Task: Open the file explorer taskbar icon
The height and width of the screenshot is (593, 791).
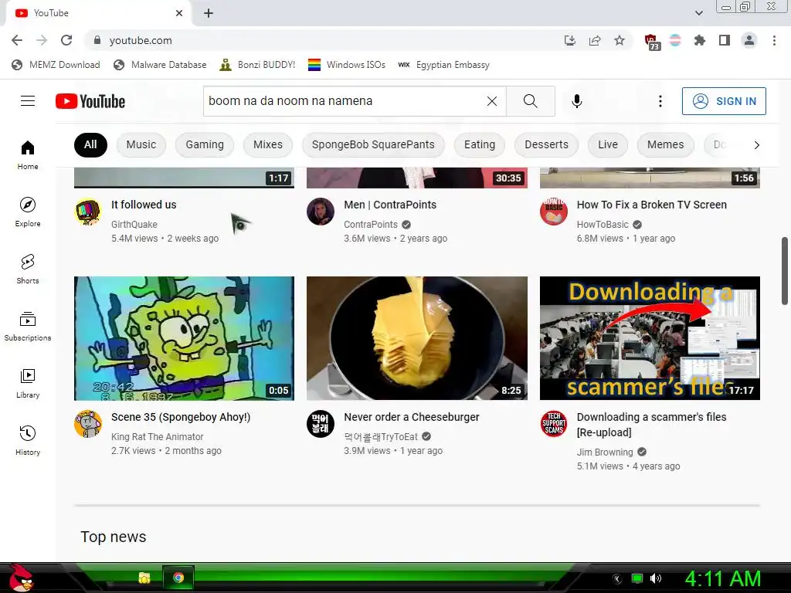Action: click(x=144, y=578)
